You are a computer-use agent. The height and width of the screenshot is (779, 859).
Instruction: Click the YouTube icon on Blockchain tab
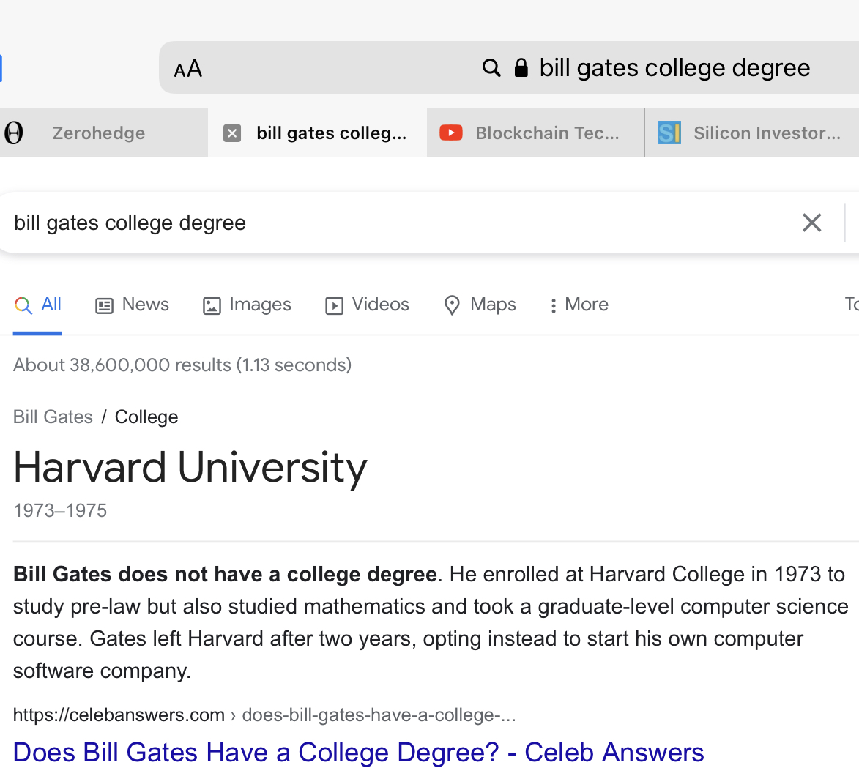coord(451,133)
